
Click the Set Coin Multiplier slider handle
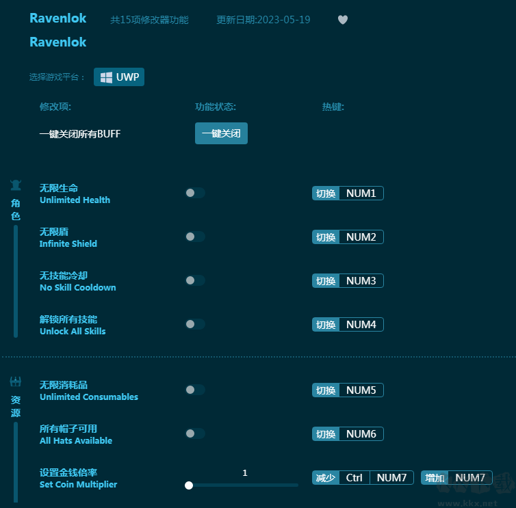click(189, 485)
